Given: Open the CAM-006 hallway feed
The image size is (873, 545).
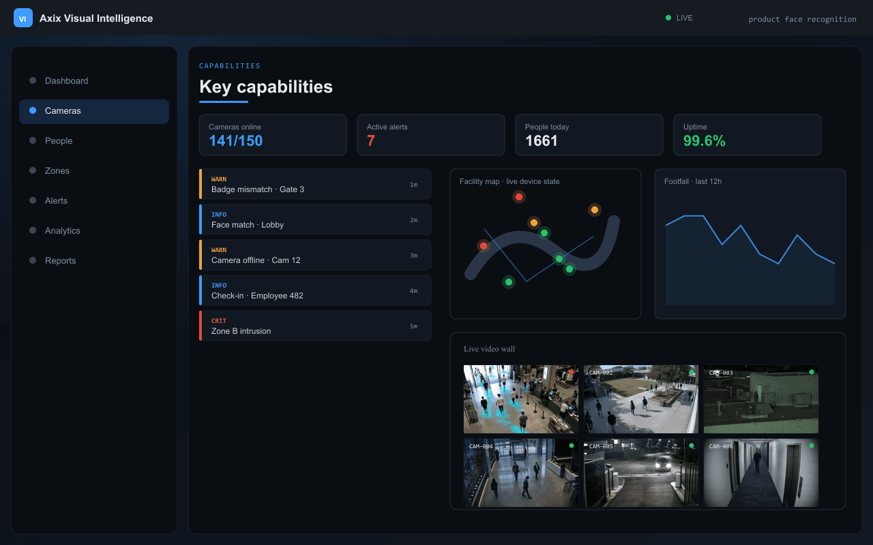Looking at the screenshot, I should click(x=761, y=473).
